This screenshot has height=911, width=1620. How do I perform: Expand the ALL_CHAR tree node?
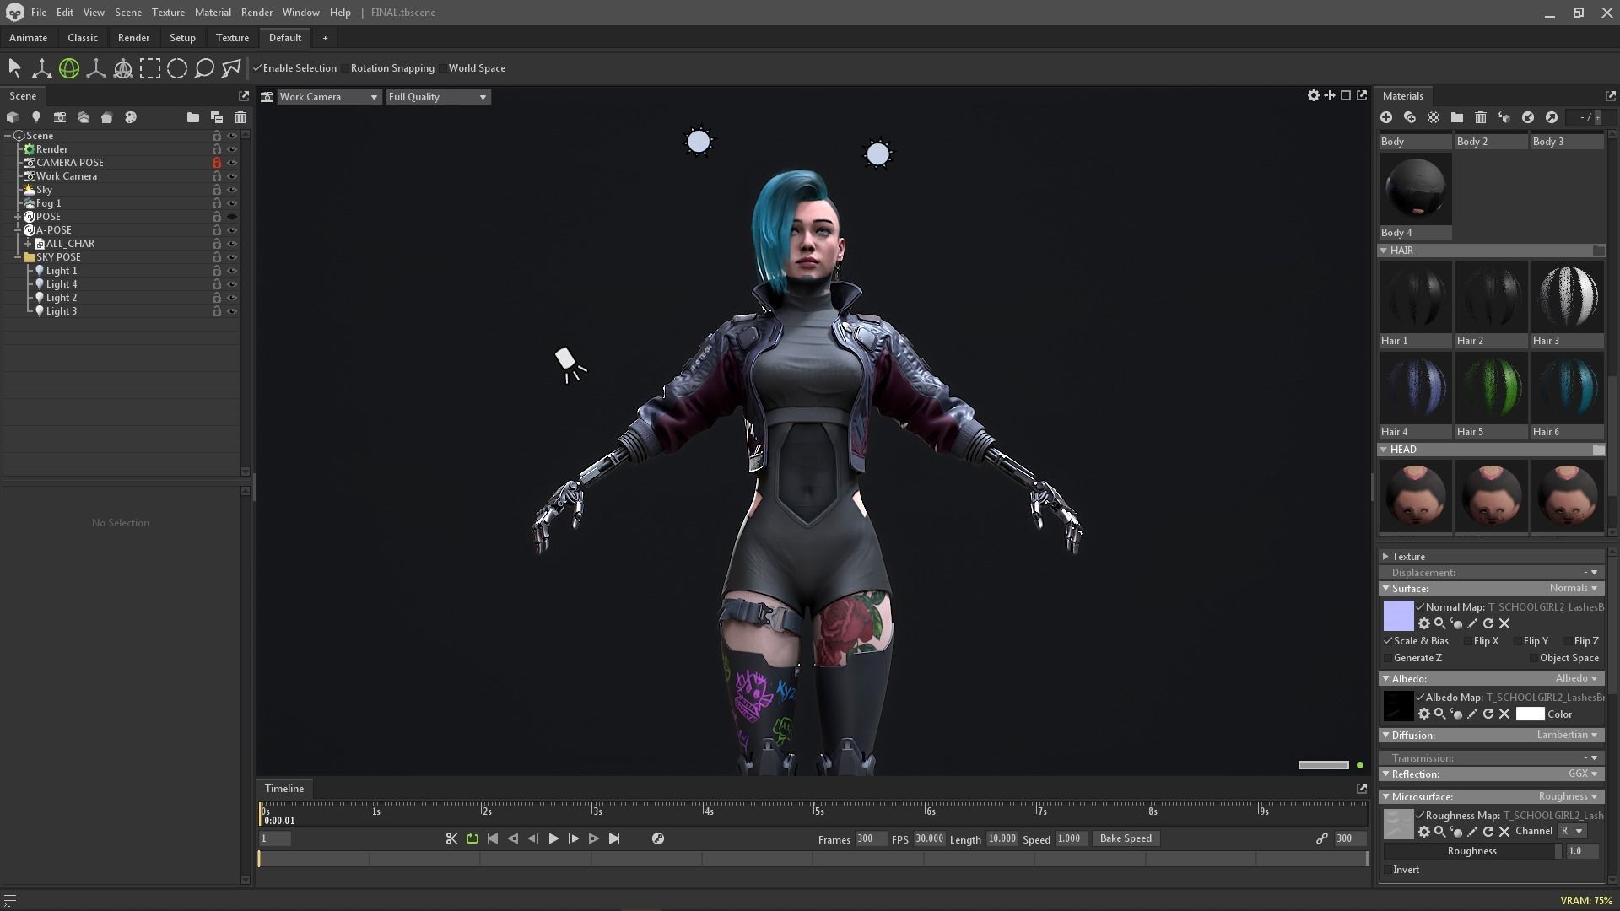(x=28, y=244)
